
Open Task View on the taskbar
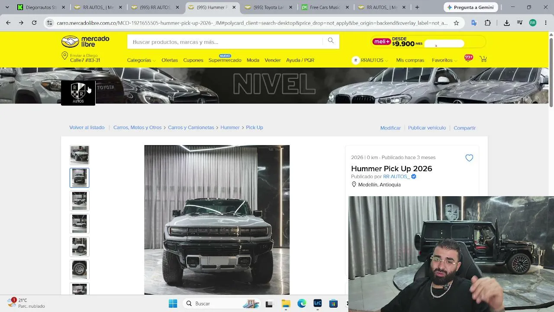coord(269,304)
